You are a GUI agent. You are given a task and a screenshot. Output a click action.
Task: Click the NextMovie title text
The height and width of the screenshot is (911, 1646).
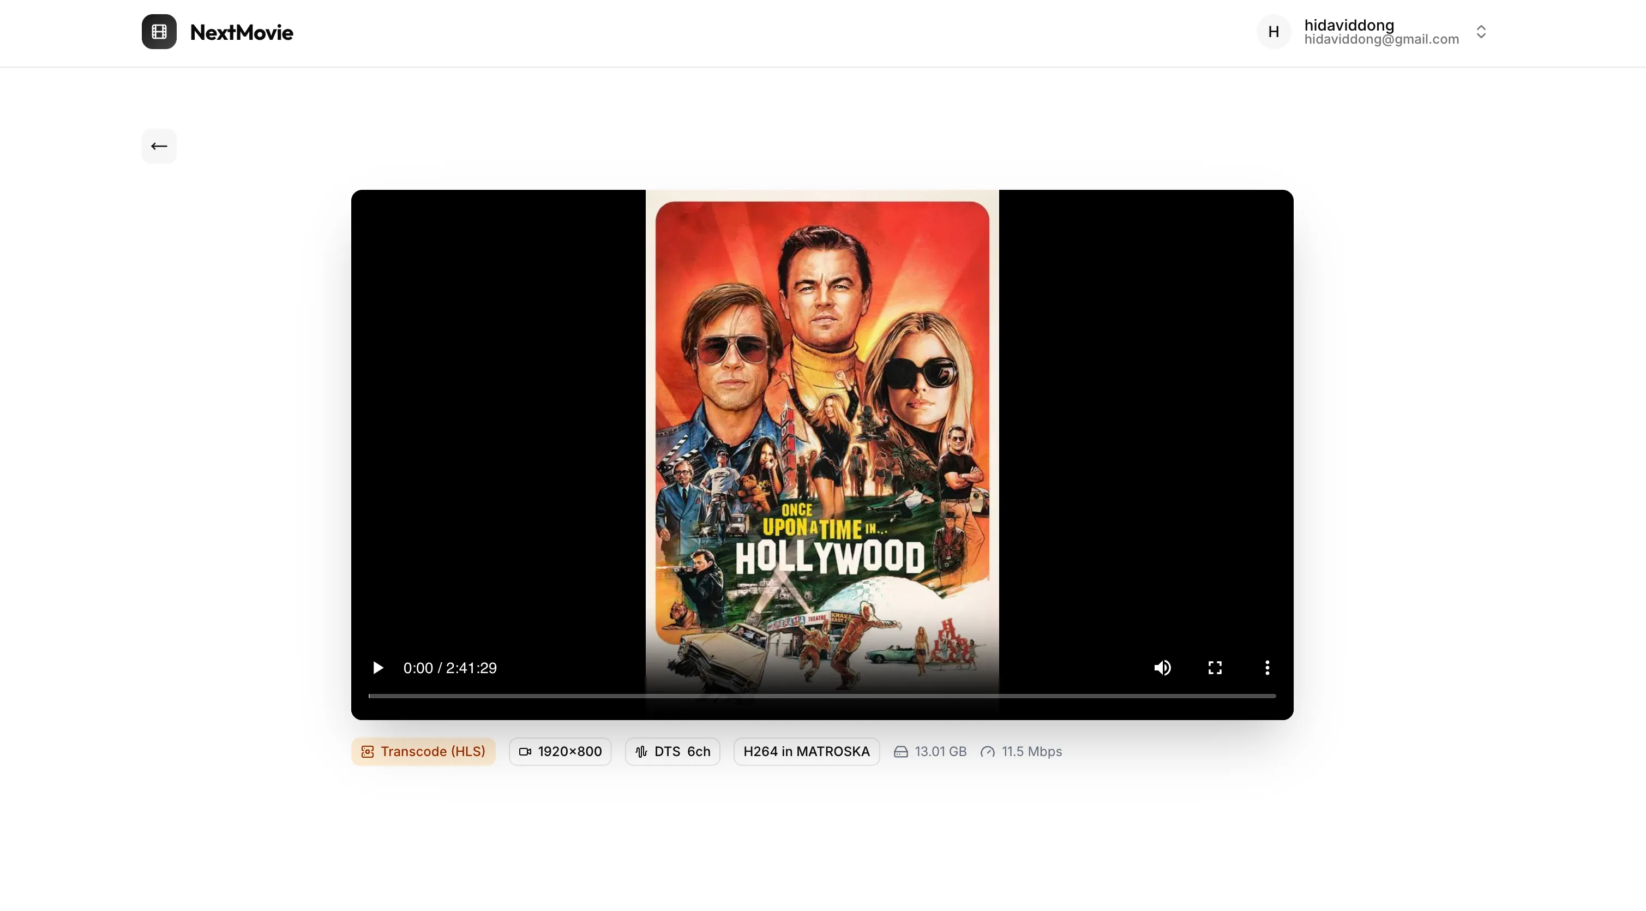242,33
